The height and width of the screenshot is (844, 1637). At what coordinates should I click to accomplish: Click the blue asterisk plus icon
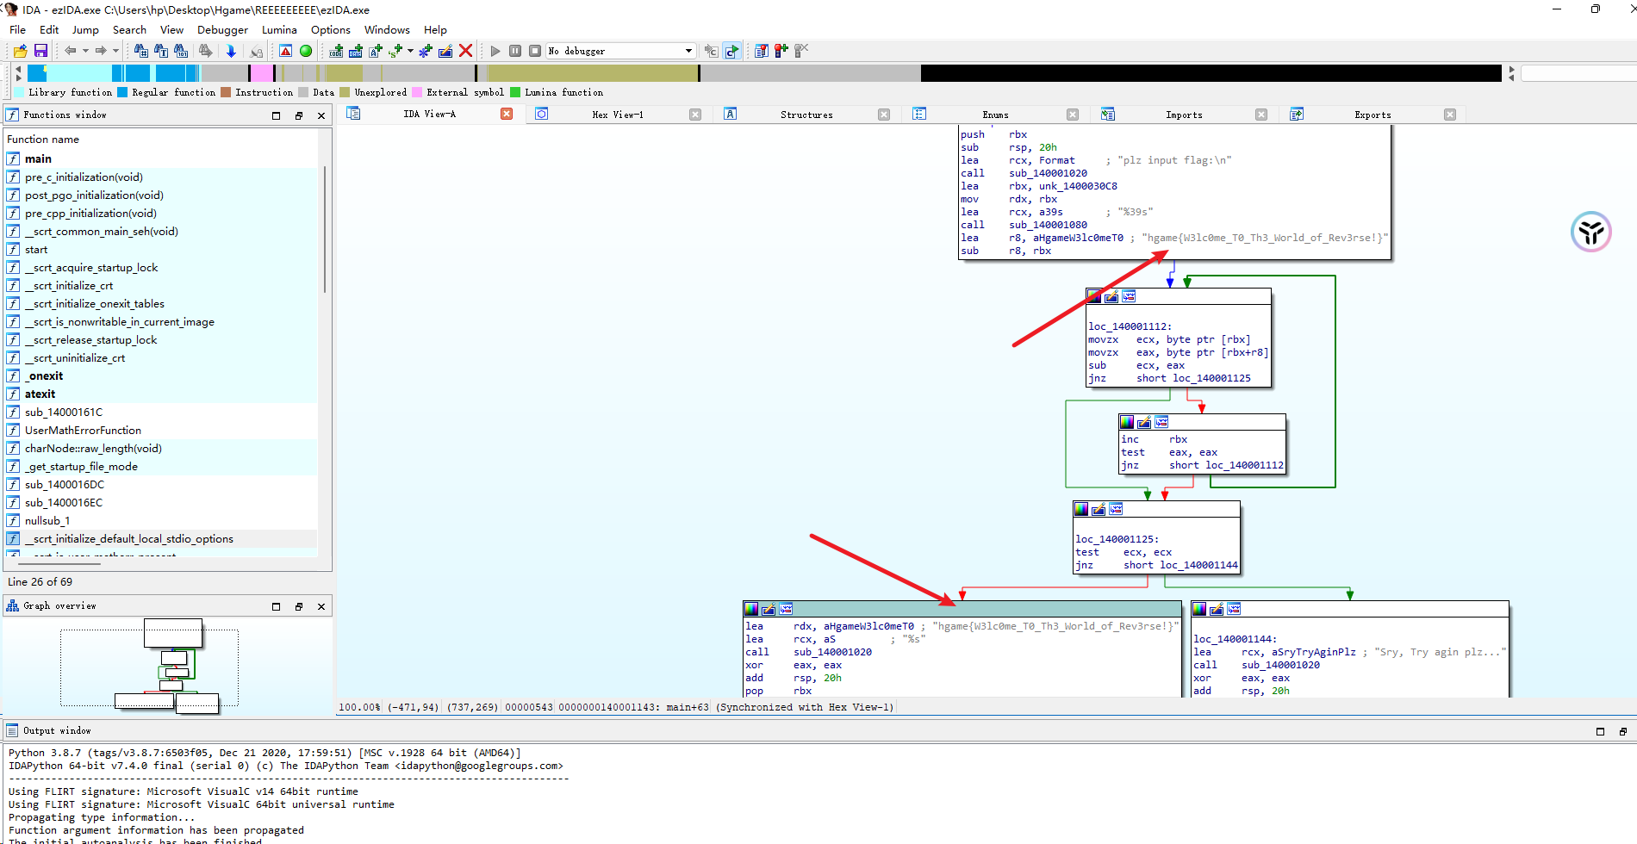tap(426, 51)
